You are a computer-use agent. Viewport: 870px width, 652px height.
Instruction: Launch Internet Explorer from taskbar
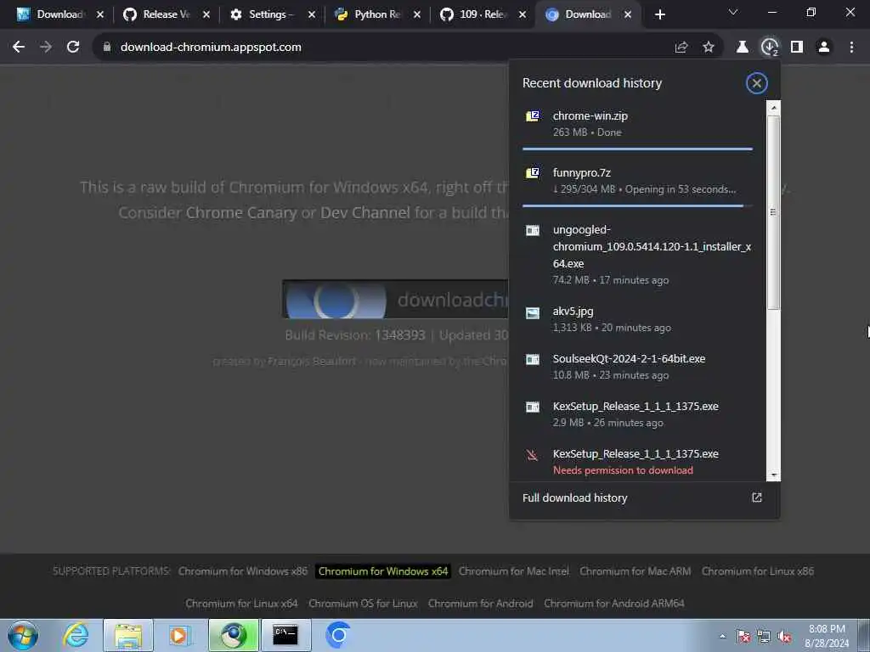(76, 635)
